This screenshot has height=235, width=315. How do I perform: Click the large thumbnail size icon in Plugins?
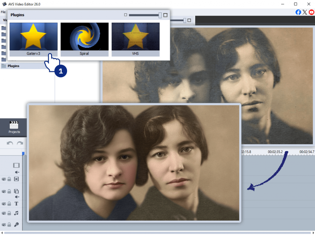coord(165,15)
